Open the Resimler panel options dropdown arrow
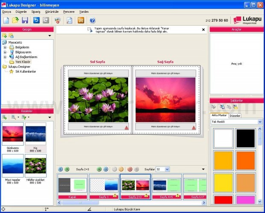The width and height of the screenshot is (265, 213). [50, 117]
